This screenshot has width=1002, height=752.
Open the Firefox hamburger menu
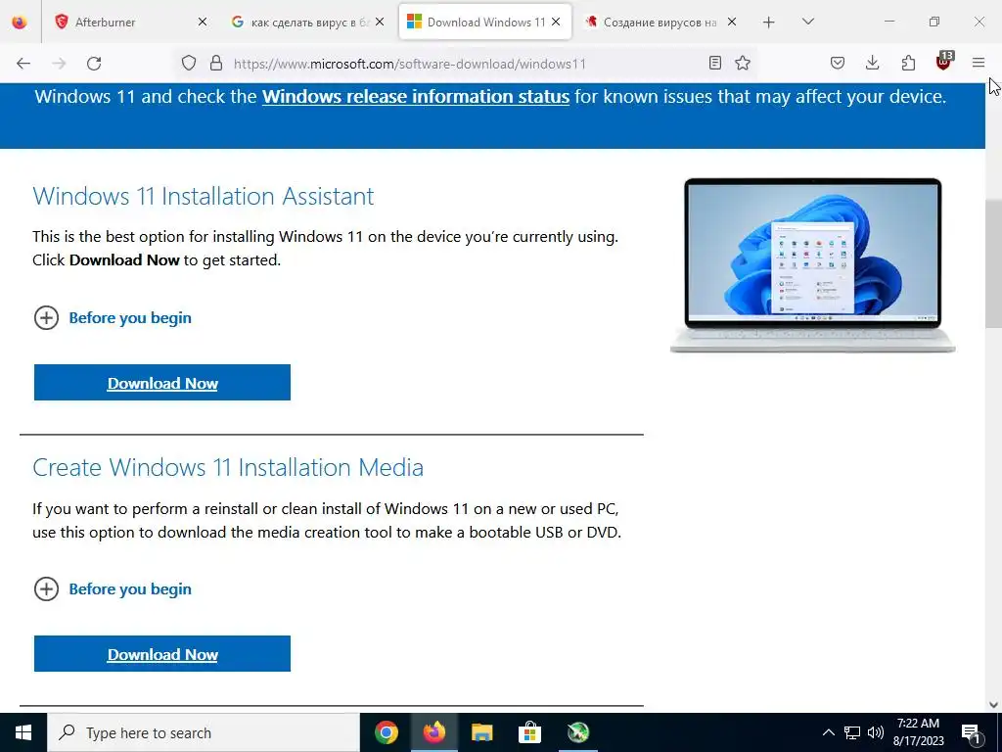[x=979, y=63]
